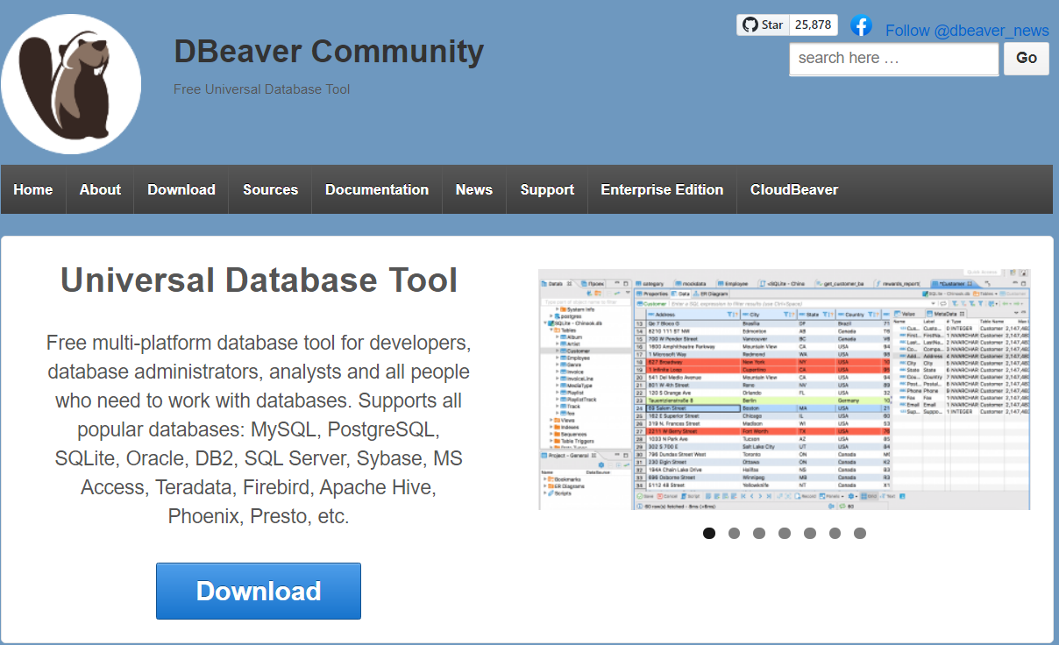The image size is (1059, 645).
Task: Open Download in the navigation bar
Action: tap(181, 189)
